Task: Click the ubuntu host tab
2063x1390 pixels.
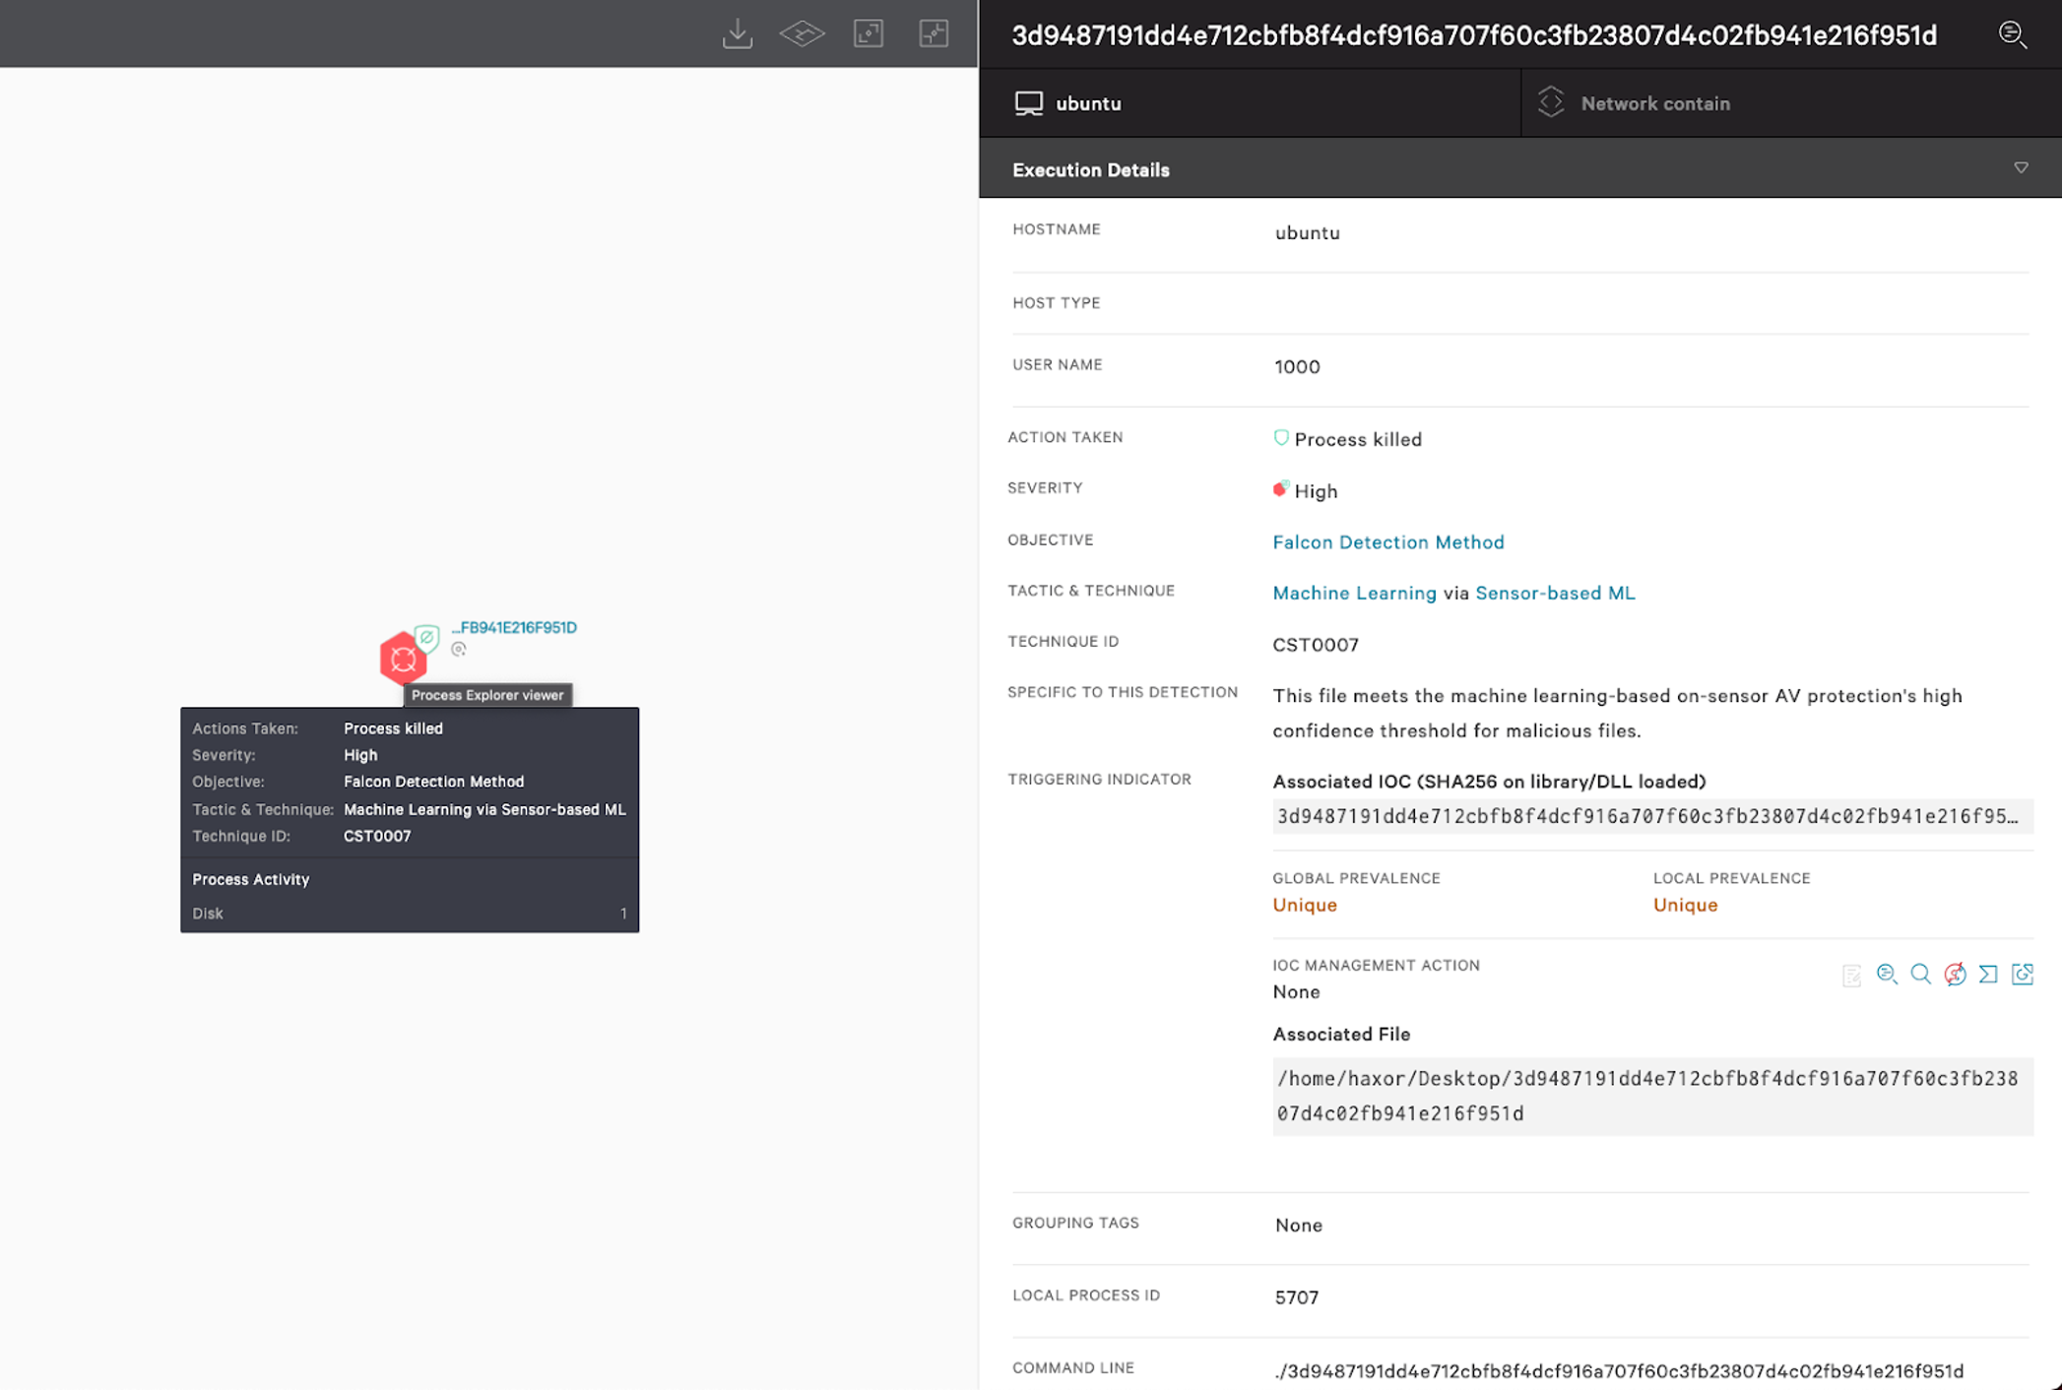Action: tap(1250, 103)
